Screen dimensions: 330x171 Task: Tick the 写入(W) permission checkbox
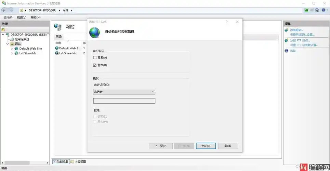(95, 122)
